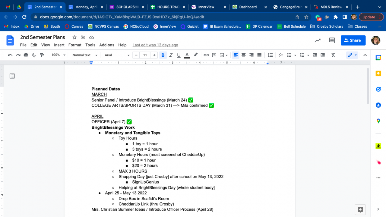Print the document using the printer icon
The image size is (386, 217).
click(x=26, y=55)
